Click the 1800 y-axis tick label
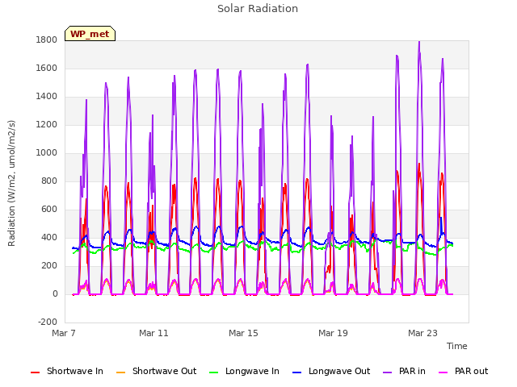Screen dimensions: 517x387 (x=47, y=40)
